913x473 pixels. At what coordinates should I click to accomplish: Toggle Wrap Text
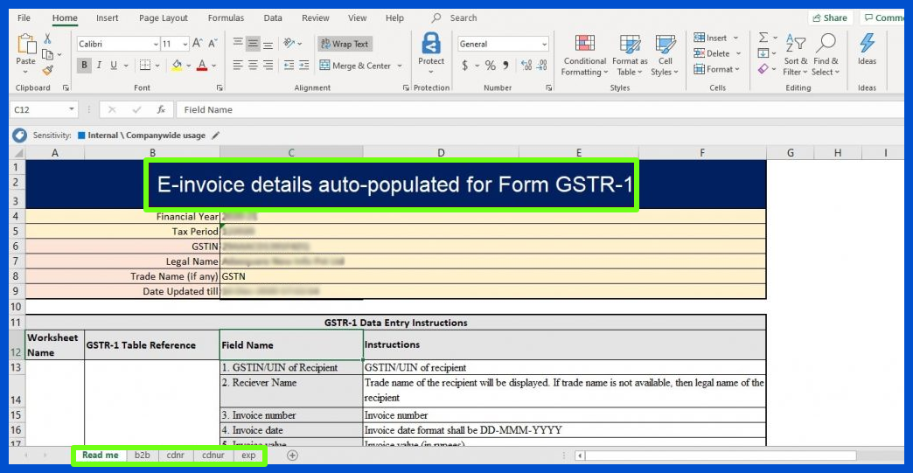click(x=345, y=44)
